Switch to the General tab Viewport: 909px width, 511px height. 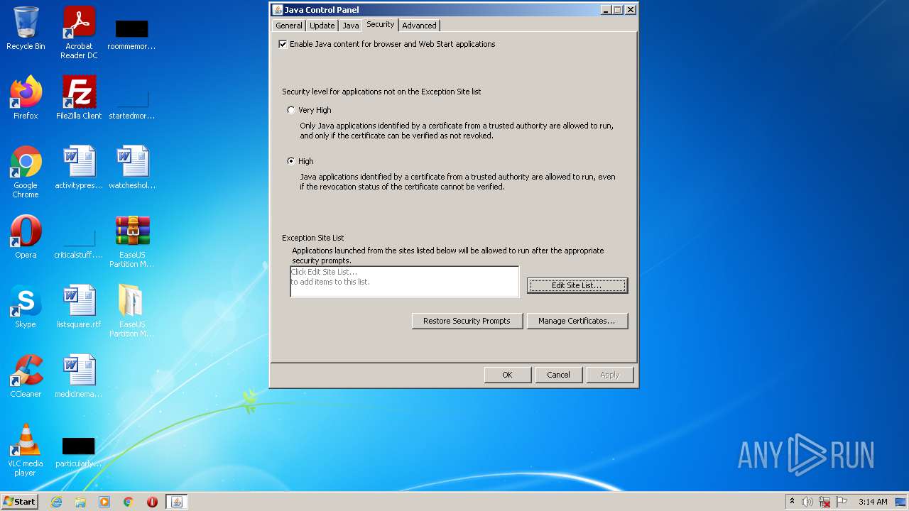pyautogui.click(x=289, y=26)
